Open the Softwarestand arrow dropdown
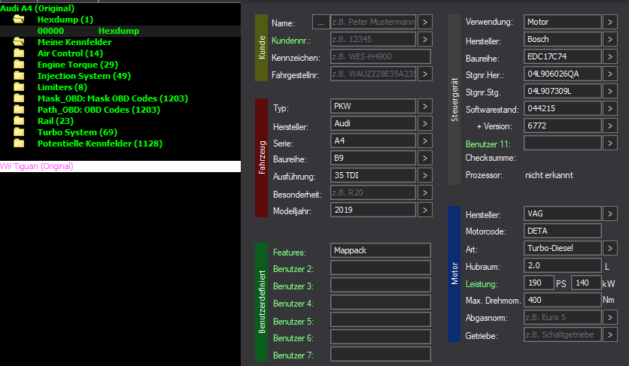This screenshot has width=629, height=366. (609, 108)
